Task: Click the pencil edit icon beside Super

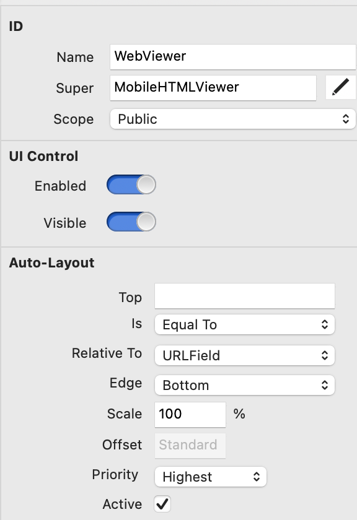Action: pos(341,87)
